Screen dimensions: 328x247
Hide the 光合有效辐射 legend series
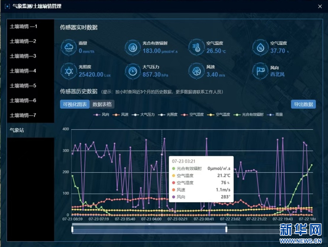(249, 114)
